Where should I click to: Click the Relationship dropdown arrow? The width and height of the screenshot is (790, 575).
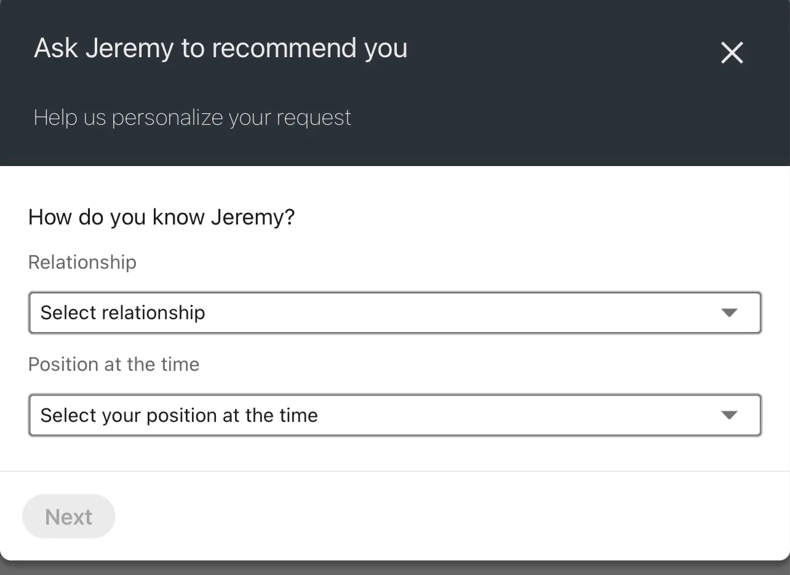pos(729,312)
